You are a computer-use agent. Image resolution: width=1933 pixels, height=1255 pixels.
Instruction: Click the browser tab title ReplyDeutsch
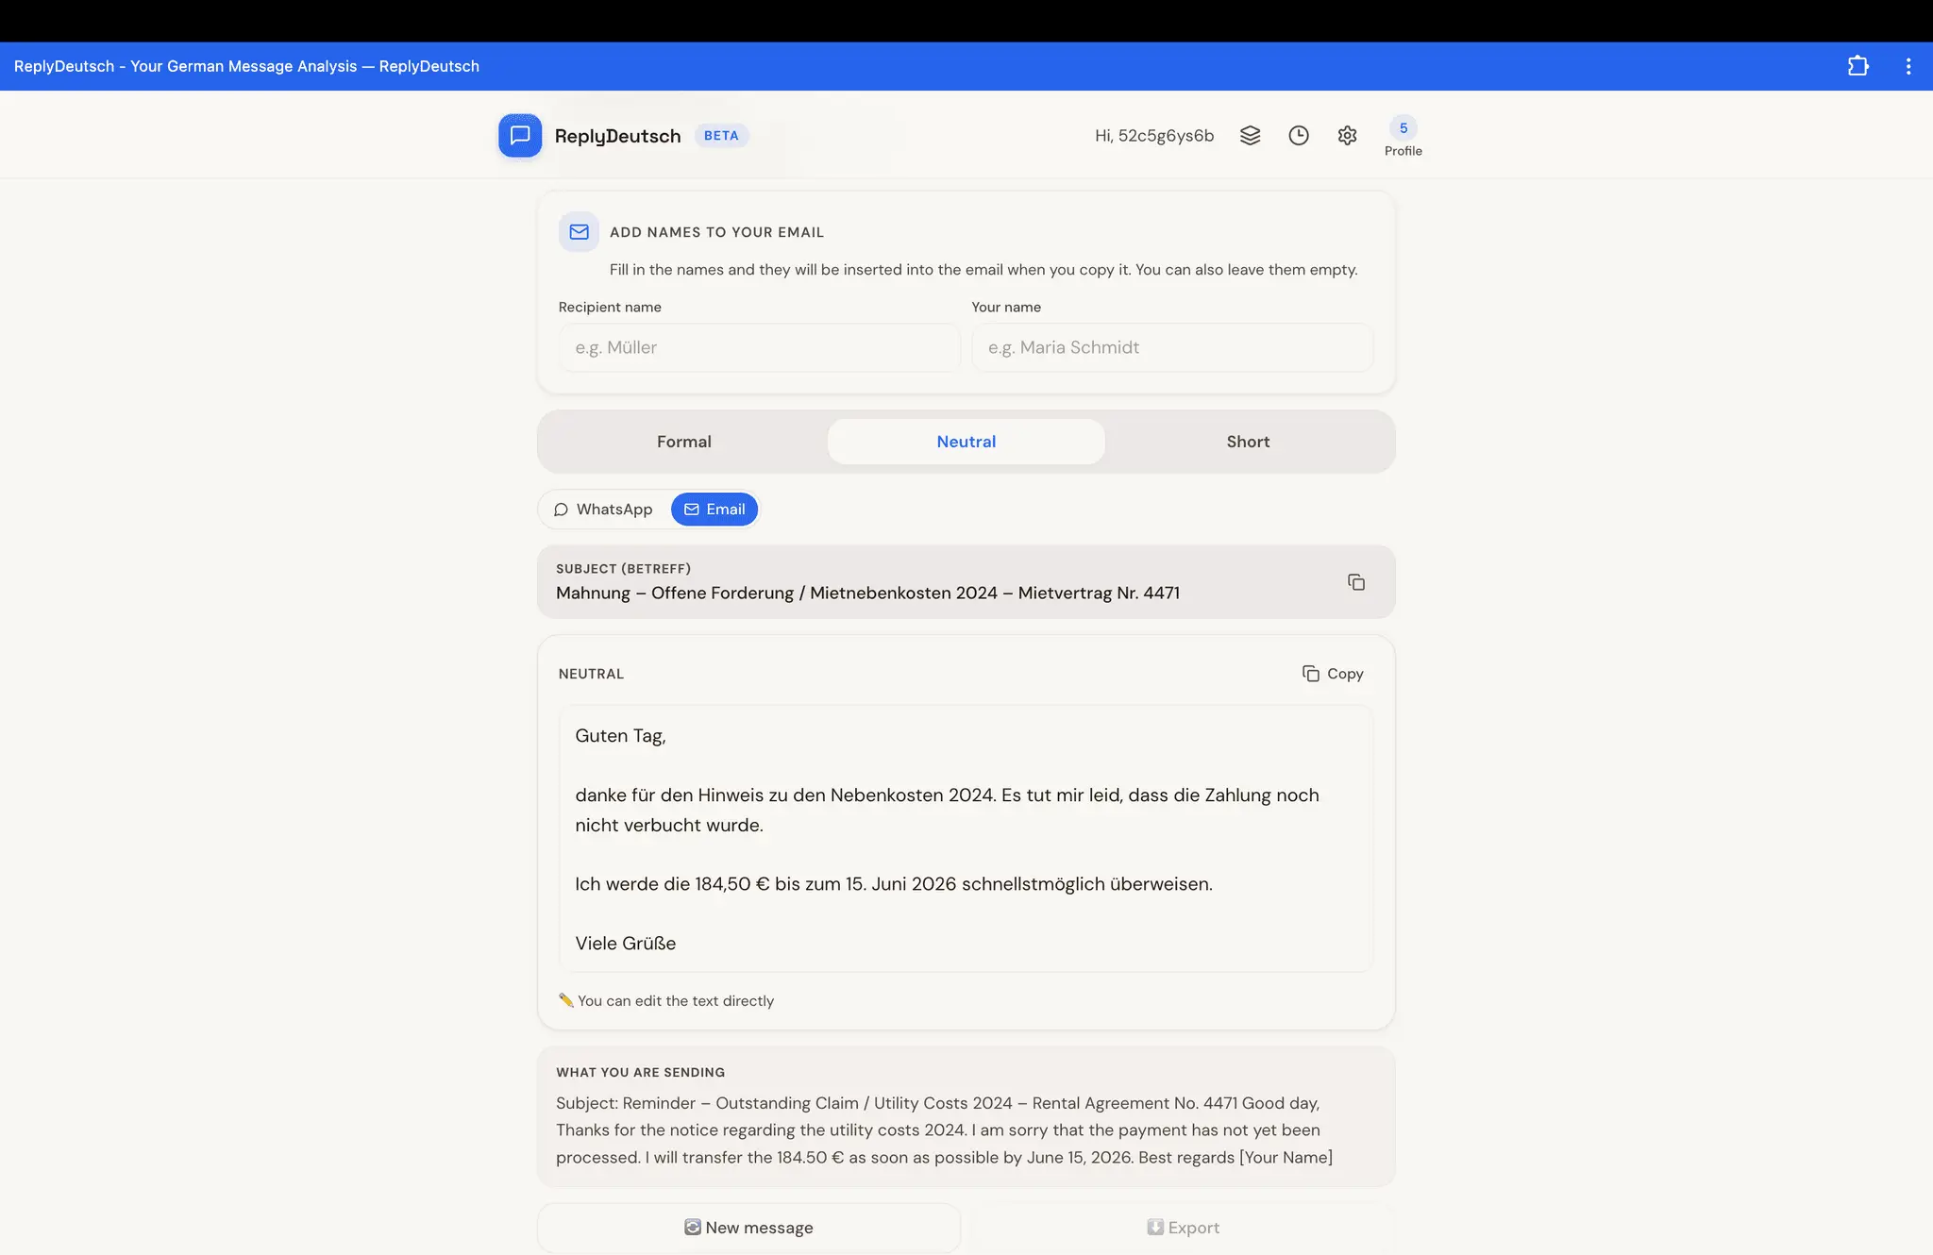(x=246, y=66)
